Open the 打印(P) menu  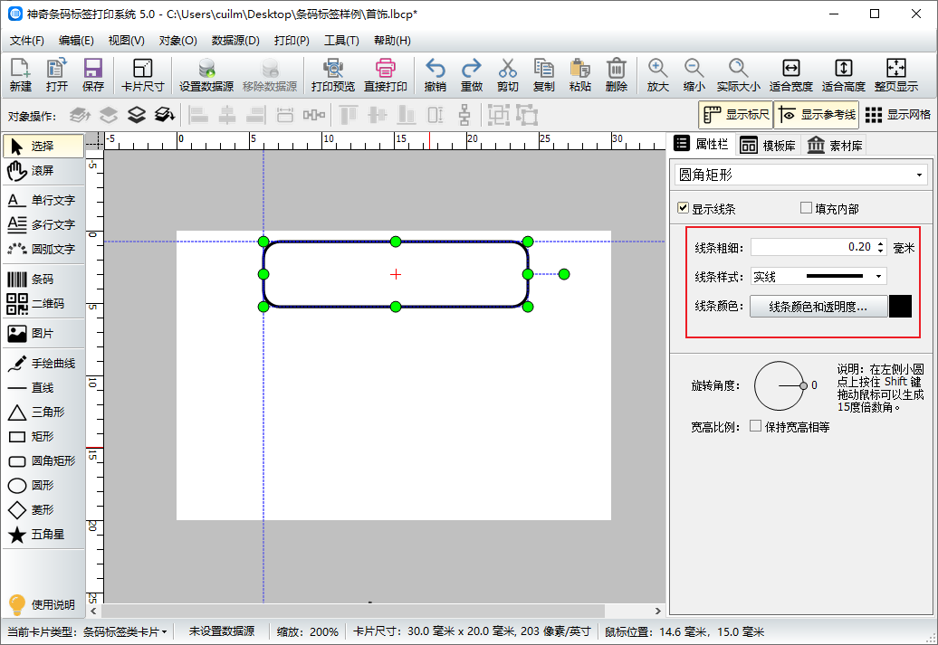coord(292,41)
